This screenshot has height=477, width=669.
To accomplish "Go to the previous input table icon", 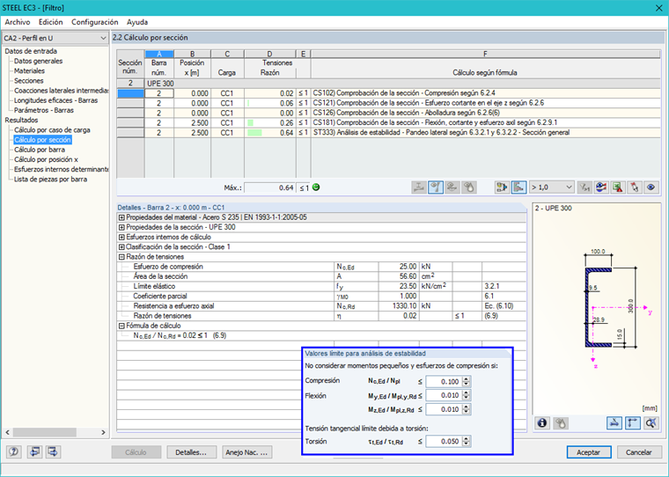I will 34,451.
